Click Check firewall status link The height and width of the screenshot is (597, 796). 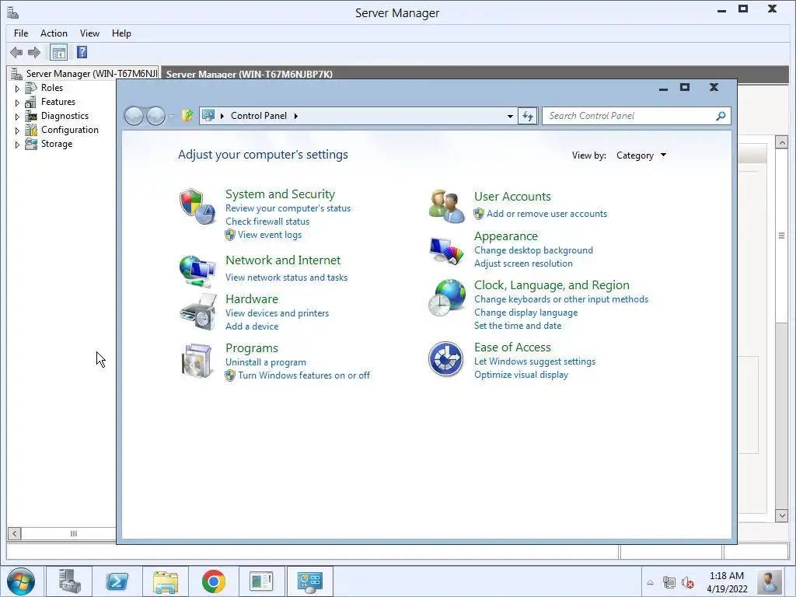click(267, 222)
